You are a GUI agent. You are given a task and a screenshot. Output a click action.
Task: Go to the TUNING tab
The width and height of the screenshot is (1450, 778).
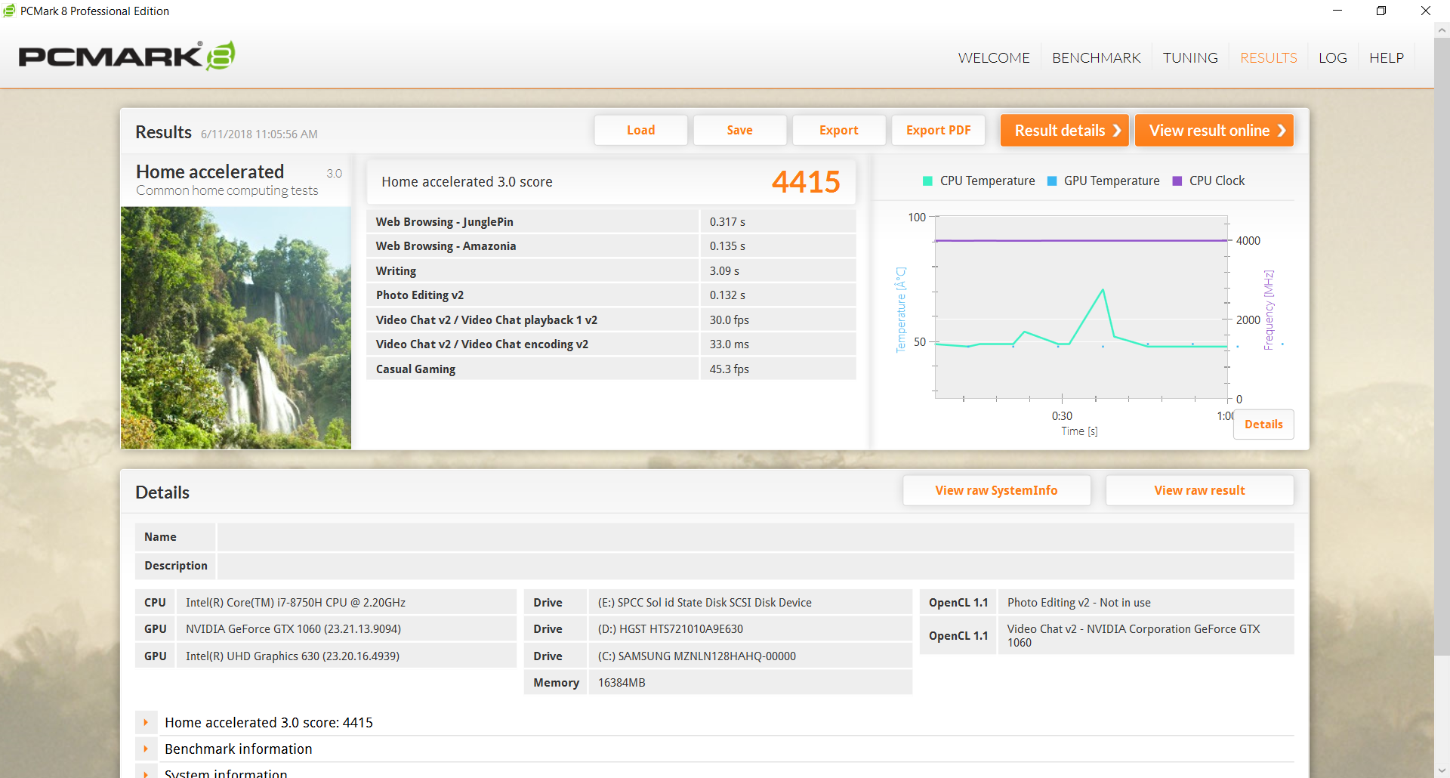[1190, 57]
